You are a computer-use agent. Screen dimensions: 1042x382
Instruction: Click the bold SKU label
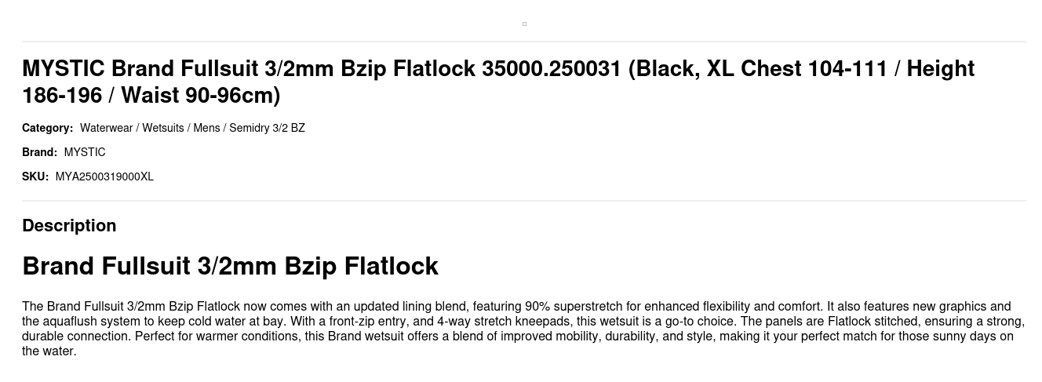pyautogui.click(x=35, y=176)
